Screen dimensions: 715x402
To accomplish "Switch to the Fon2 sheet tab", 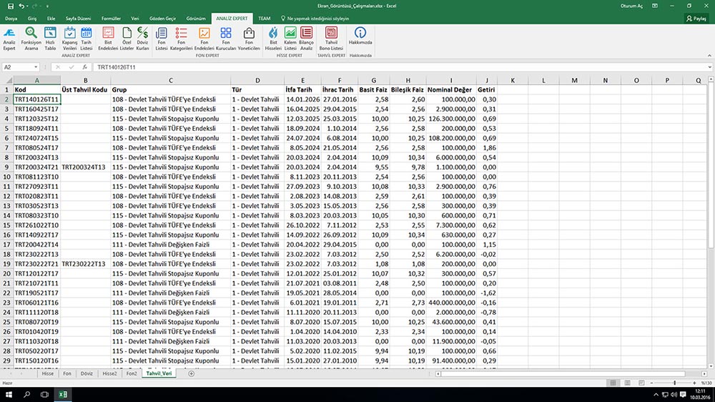I will [132, 373].
